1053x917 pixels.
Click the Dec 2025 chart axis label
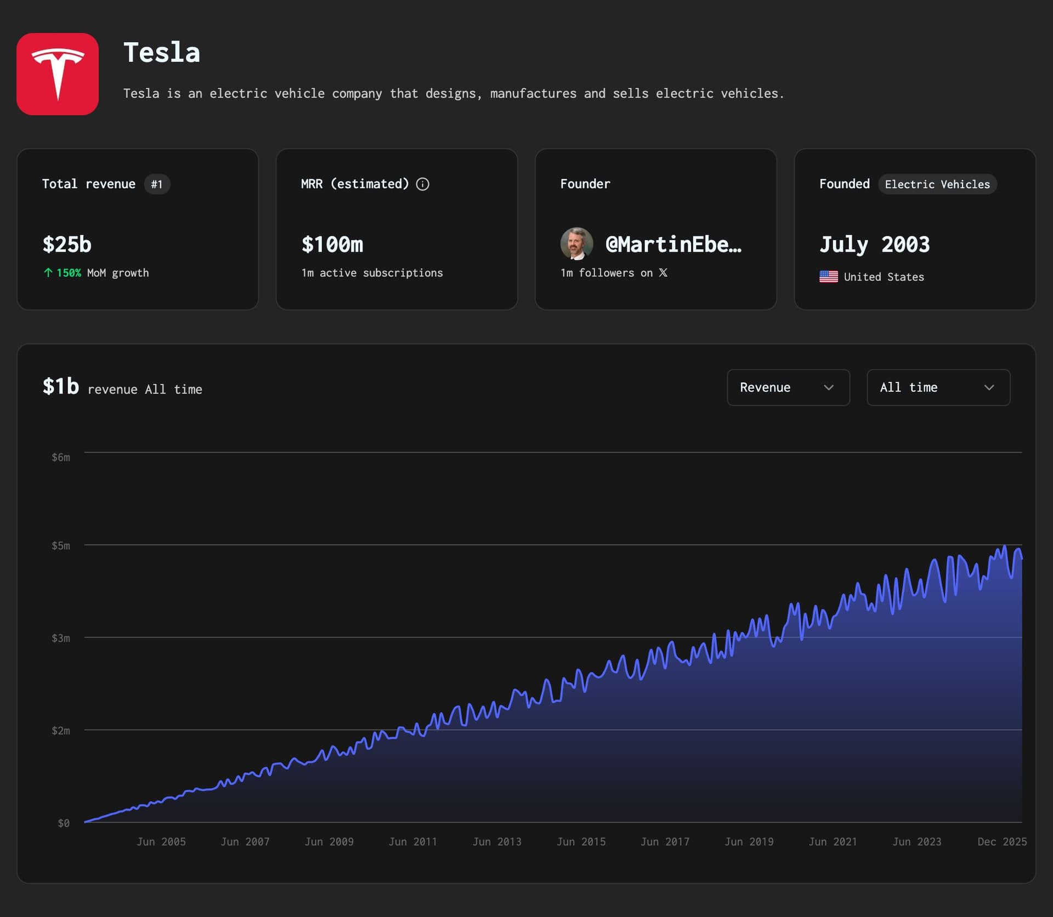coord(1001,841)
